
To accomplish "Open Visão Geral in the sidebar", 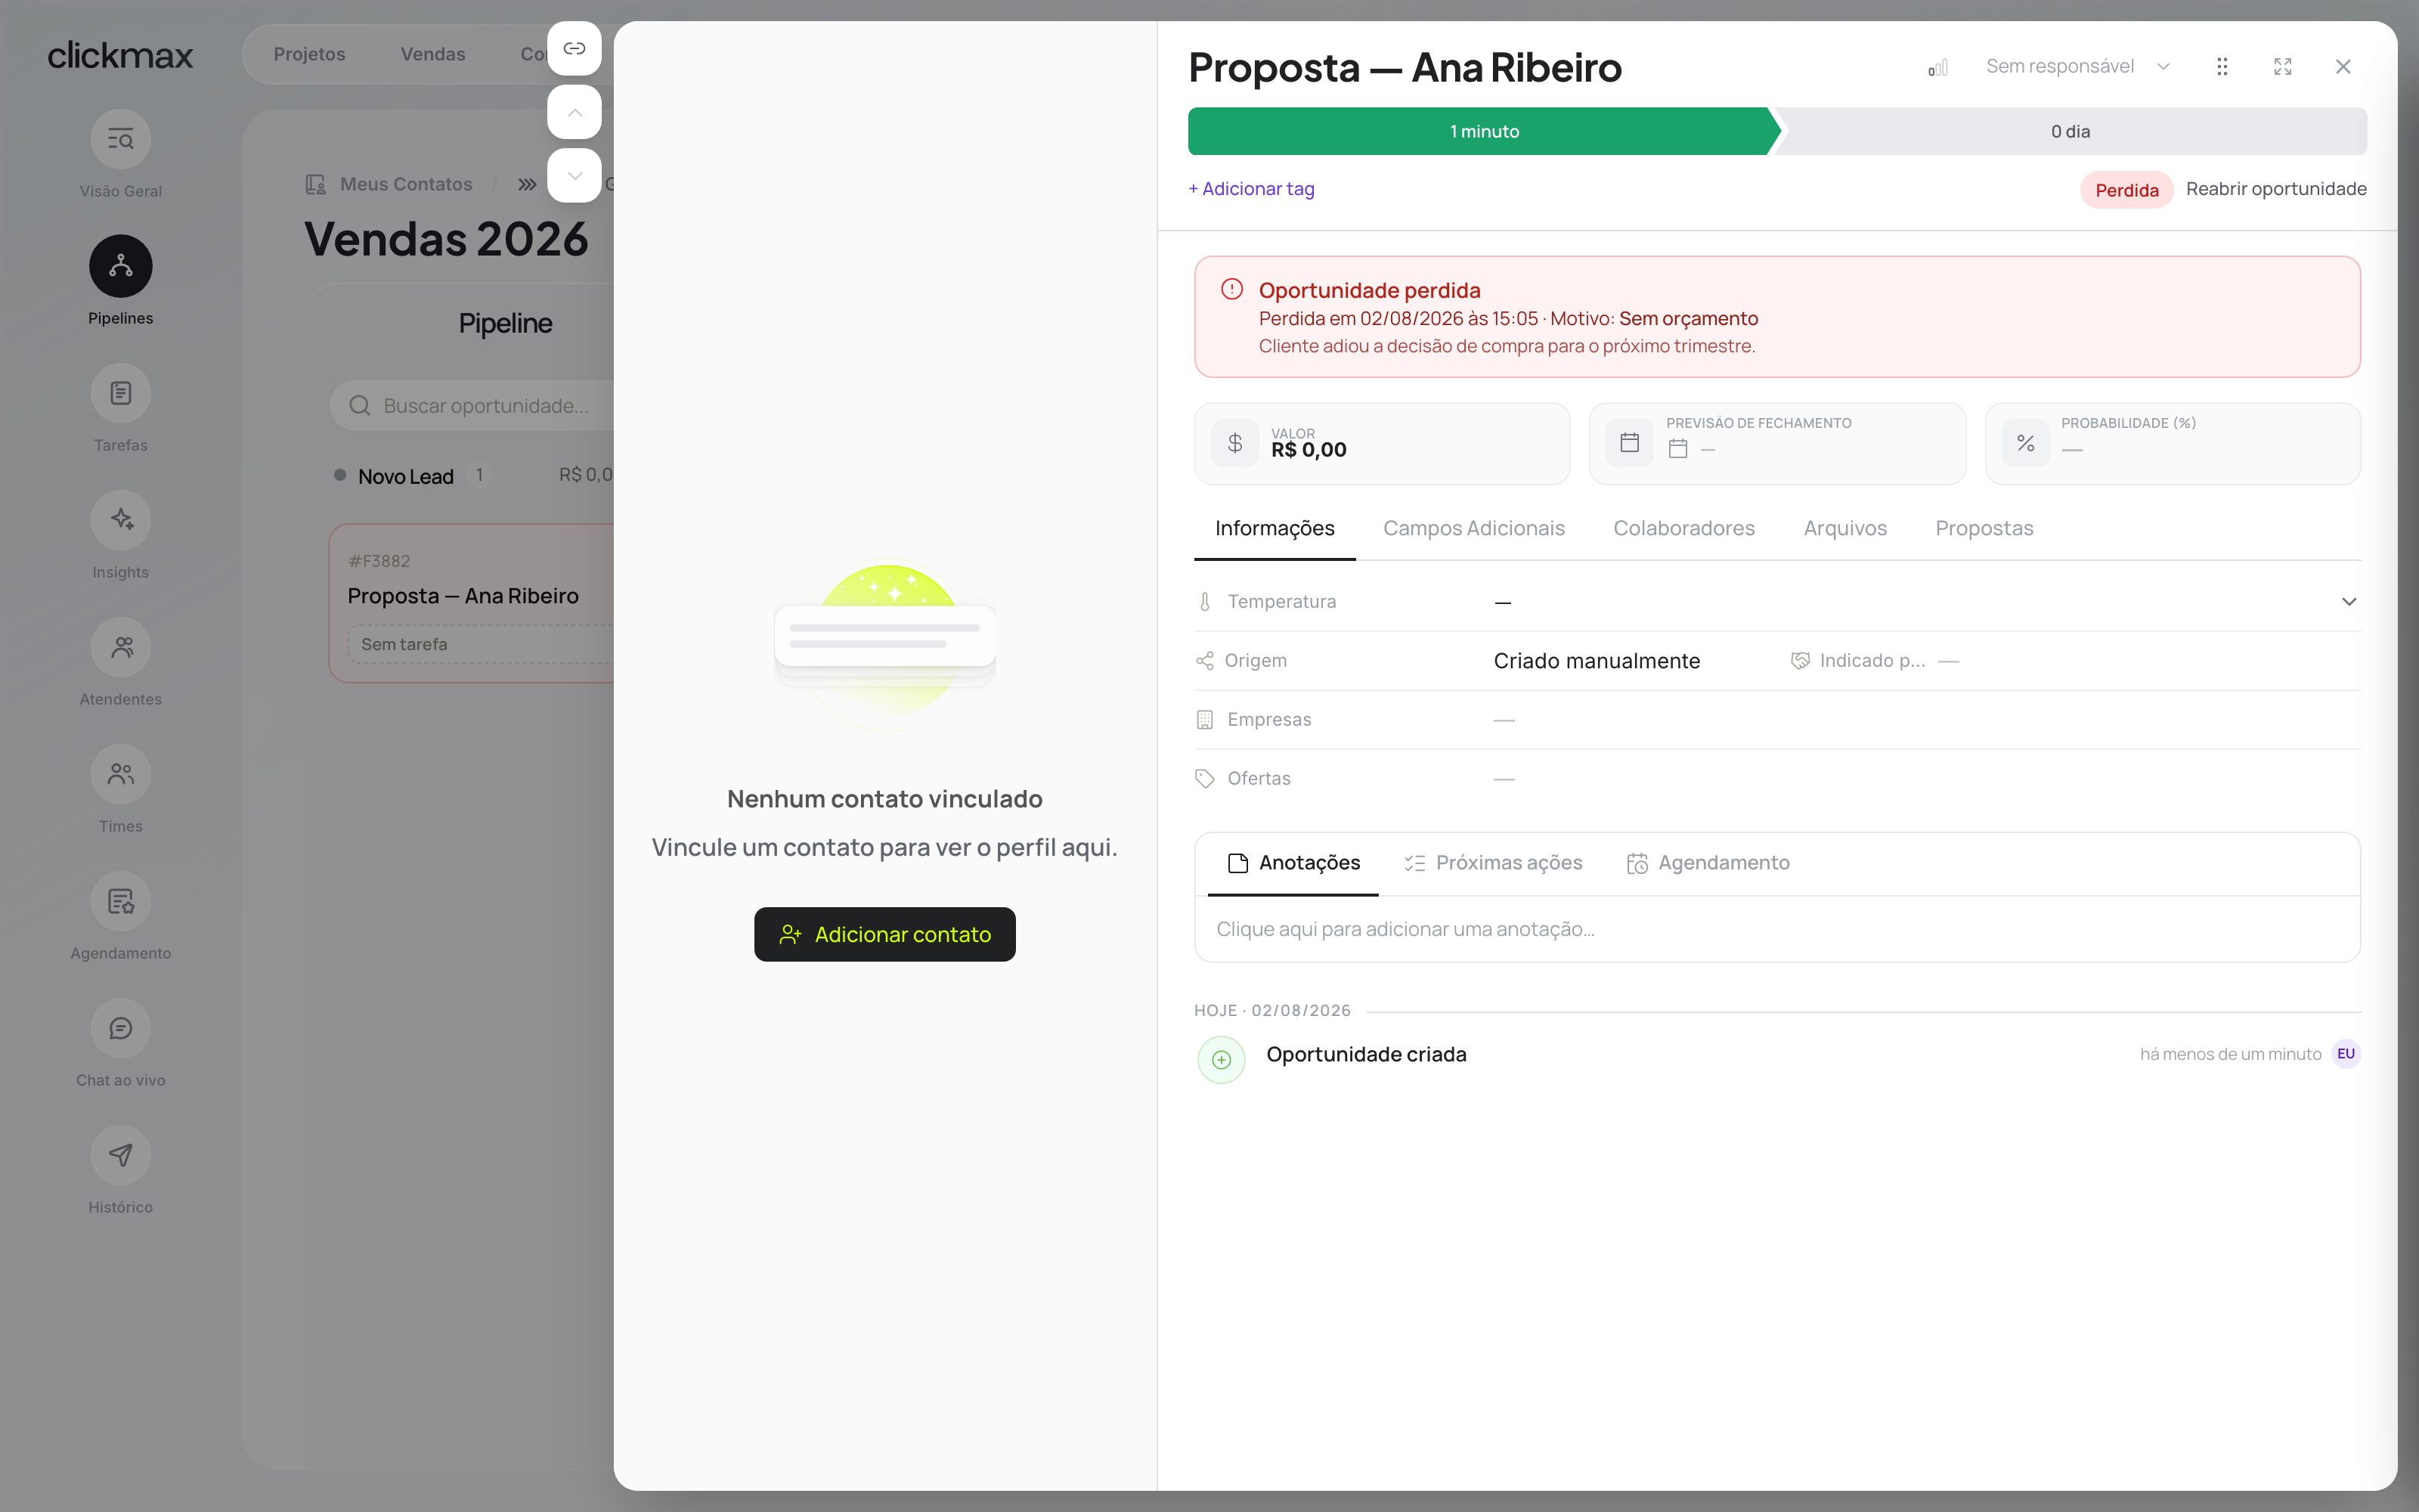I will (120, 139).
